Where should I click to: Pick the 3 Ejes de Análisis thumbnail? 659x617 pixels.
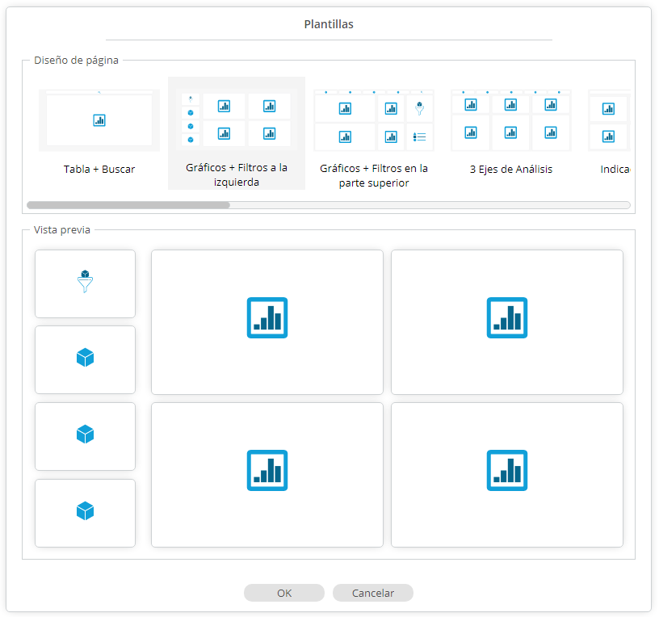[x=511, y=120]
